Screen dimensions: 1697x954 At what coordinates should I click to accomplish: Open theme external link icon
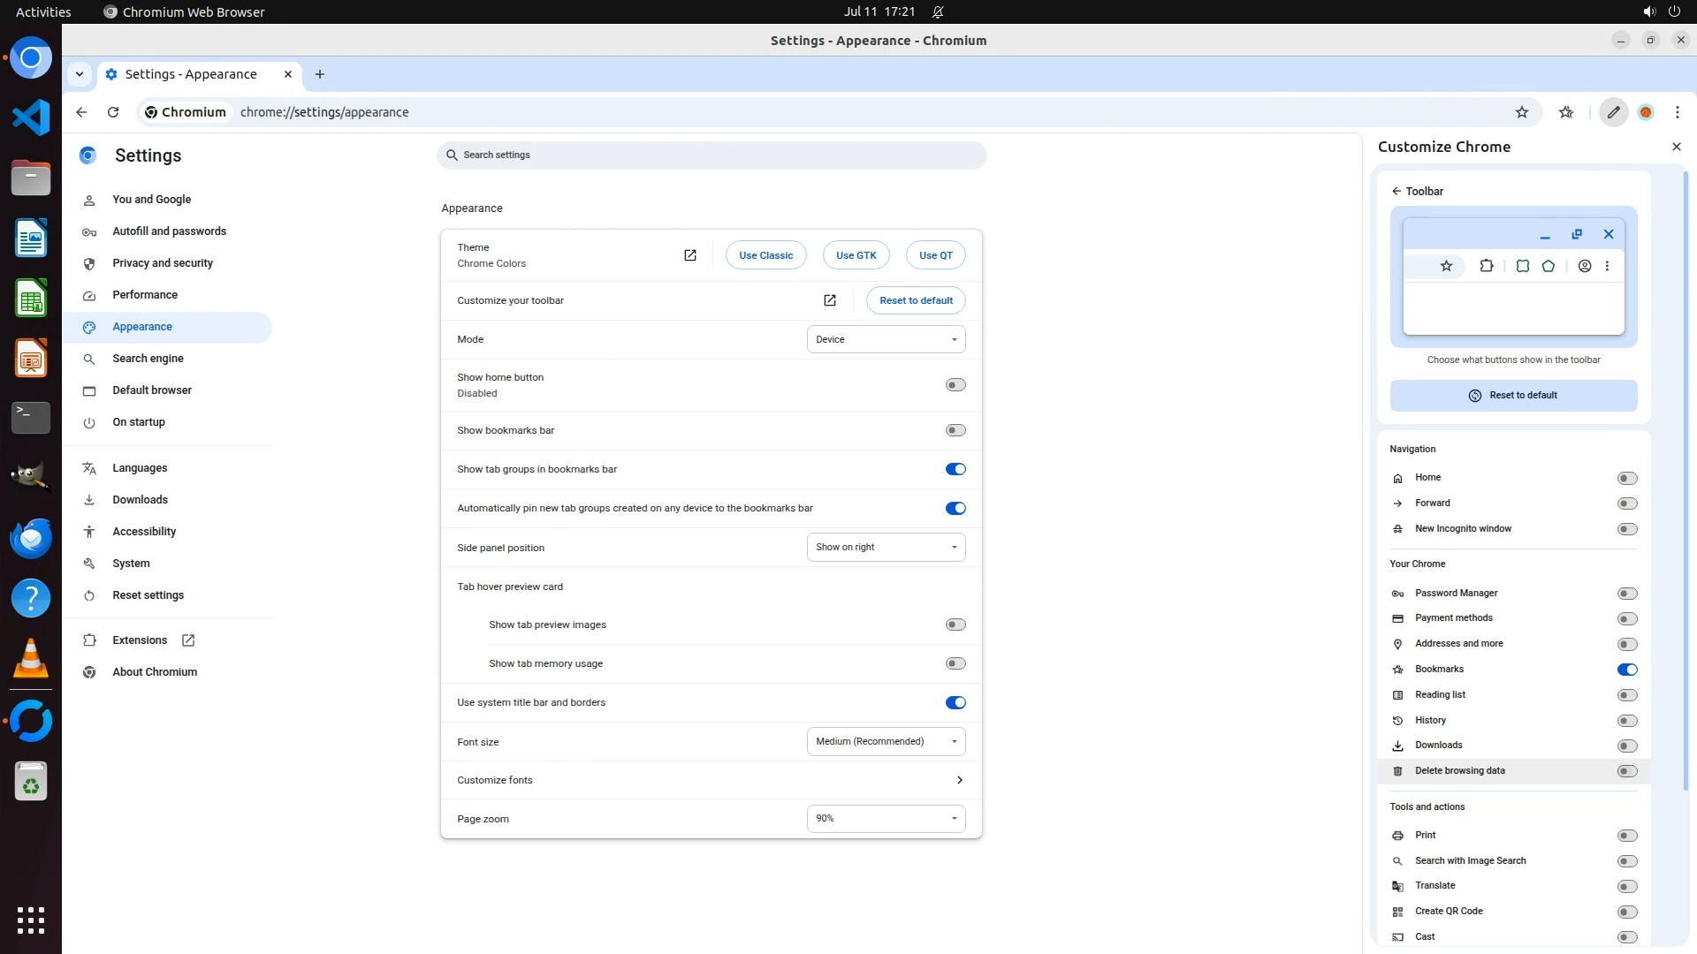pyautogui.click(x=690, y=255)
